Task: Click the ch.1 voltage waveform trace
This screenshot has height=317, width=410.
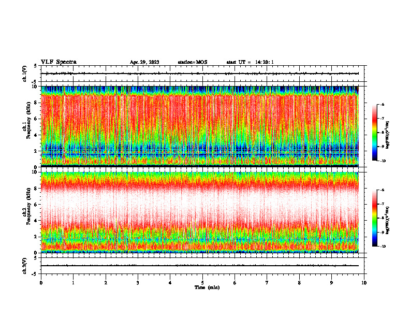Action: tap(200, 74)
